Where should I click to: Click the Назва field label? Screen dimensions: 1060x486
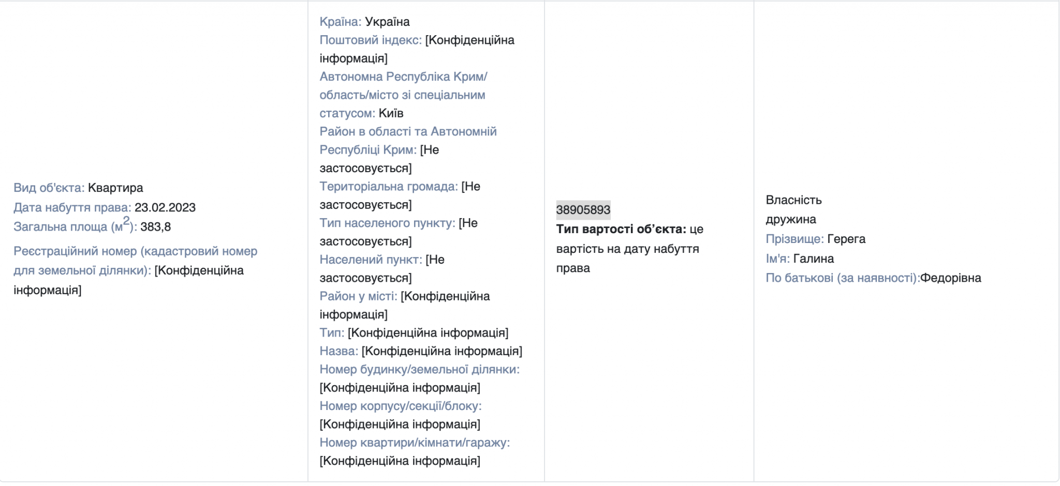(338, 351)
